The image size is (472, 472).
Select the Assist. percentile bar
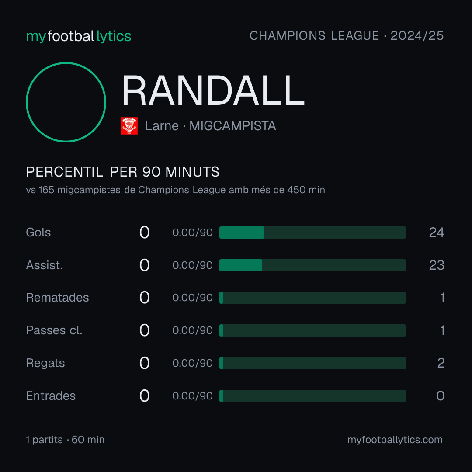click(312, 265)
